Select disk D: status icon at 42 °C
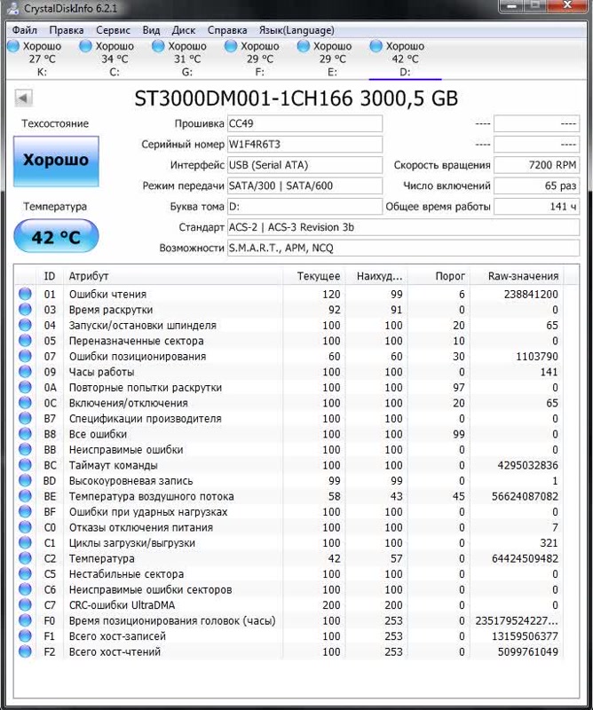This screenshot has height=710, width=593. coord(376,46)
